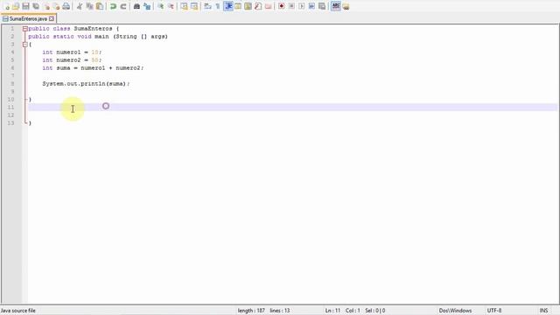Click 'length : 187' status entry
Viewport: 560px width, 315px height.
(251, 311)
